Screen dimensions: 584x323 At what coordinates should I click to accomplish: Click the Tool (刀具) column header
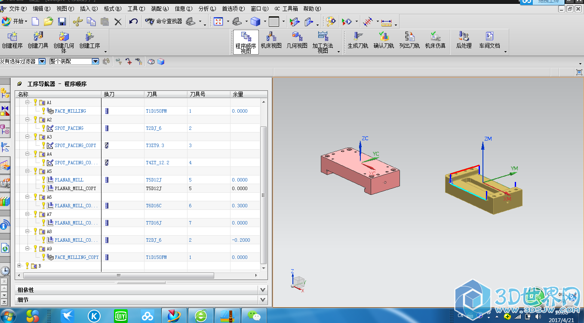(x=166, y=94)
